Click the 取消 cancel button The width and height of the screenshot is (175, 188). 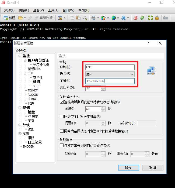pyautogui.click(x=153, y=168)
